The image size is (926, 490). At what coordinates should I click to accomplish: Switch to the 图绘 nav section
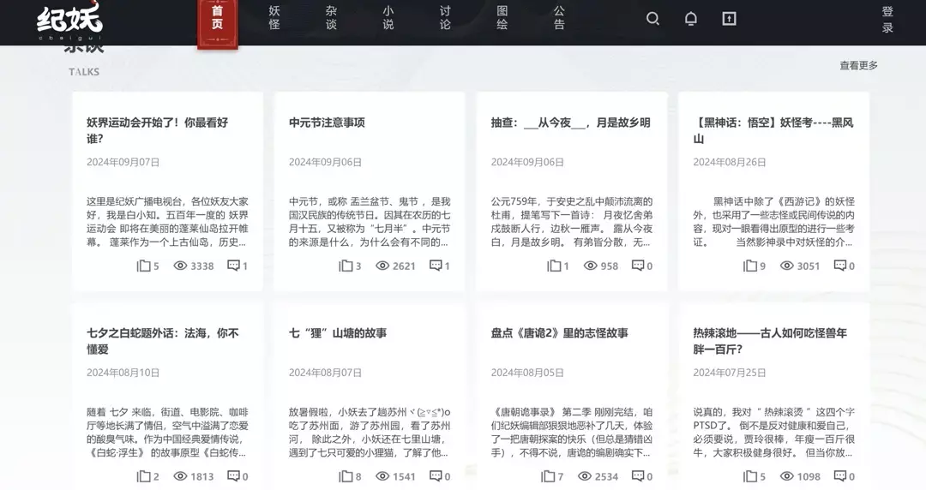point(502,18)
